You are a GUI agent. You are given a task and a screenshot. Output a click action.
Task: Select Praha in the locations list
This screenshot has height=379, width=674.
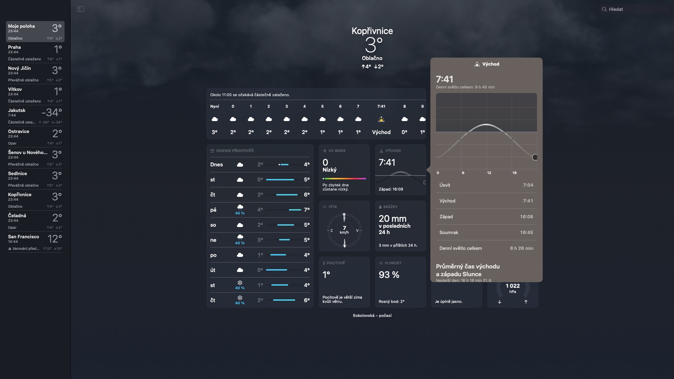35,53
